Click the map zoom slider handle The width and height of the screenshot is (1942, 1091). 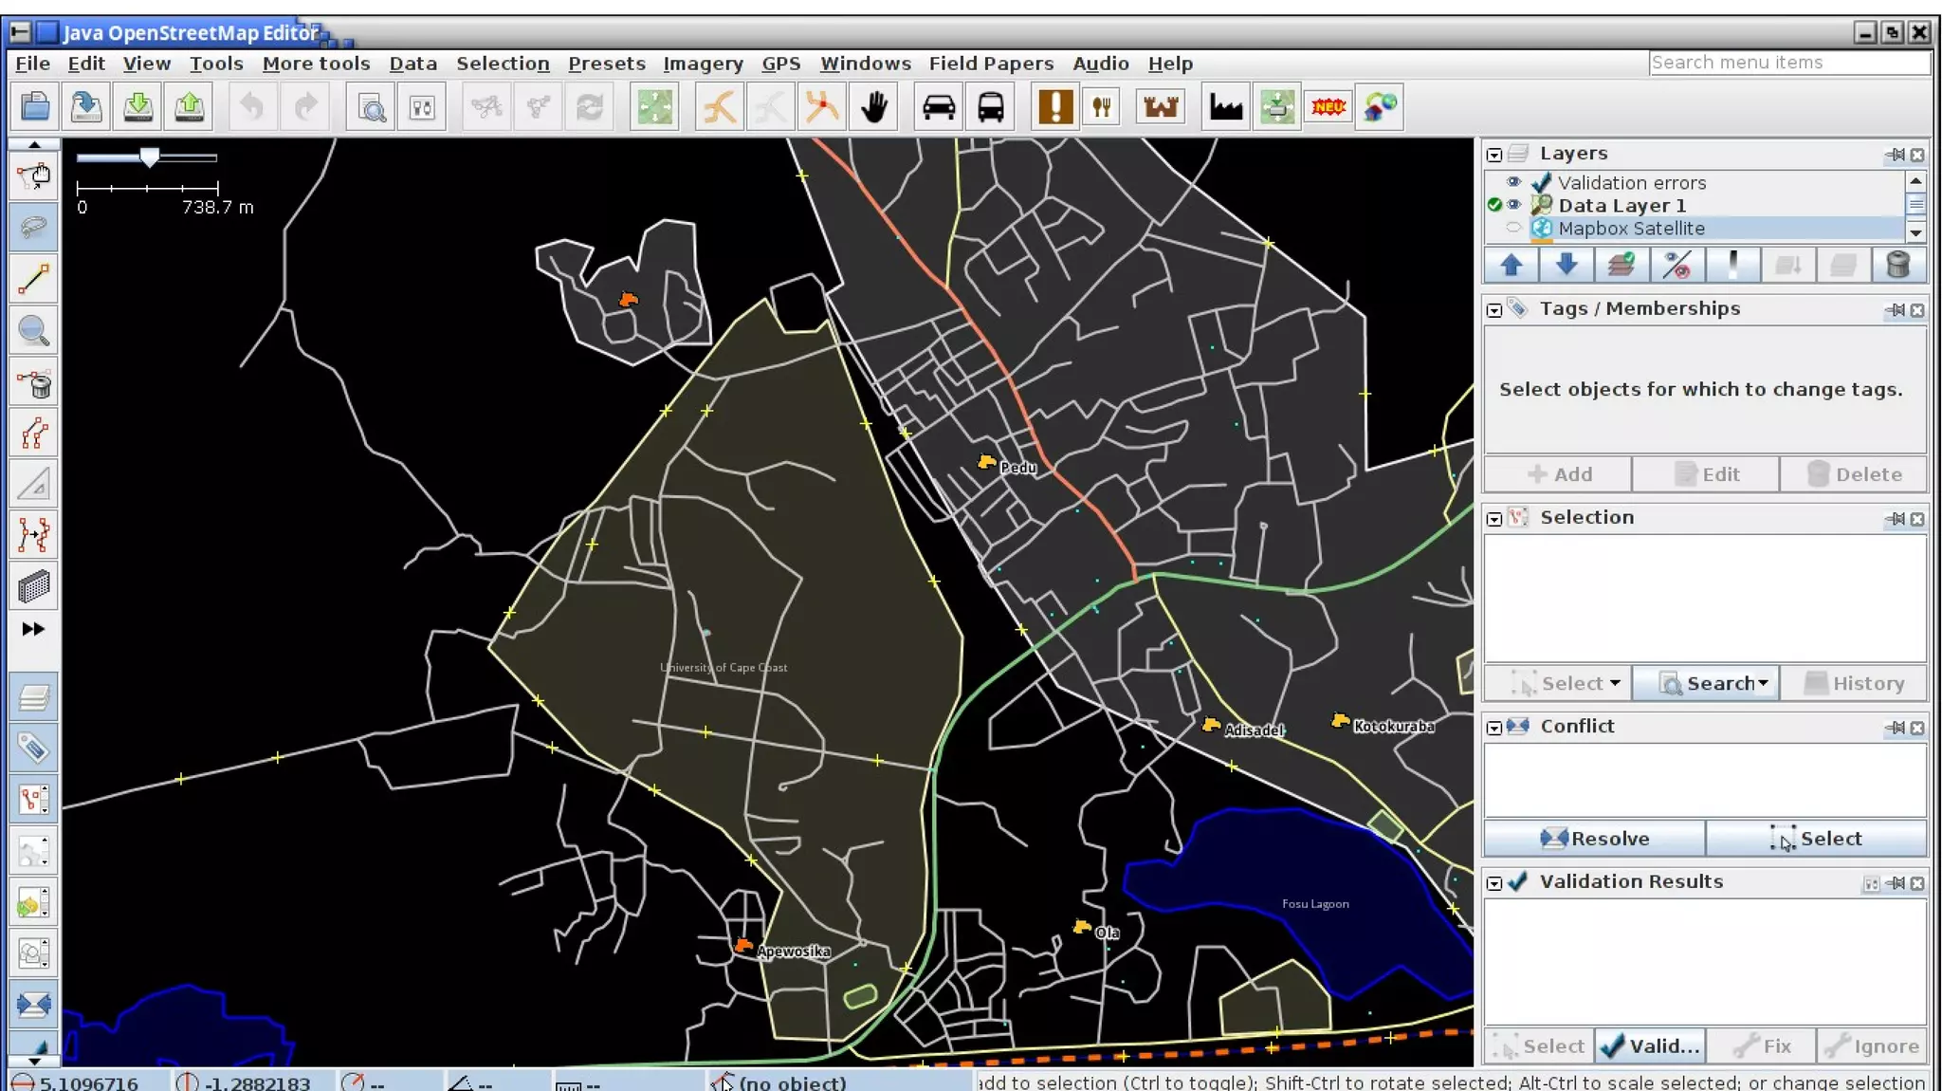pyautogui.click(x=149, y=157)
